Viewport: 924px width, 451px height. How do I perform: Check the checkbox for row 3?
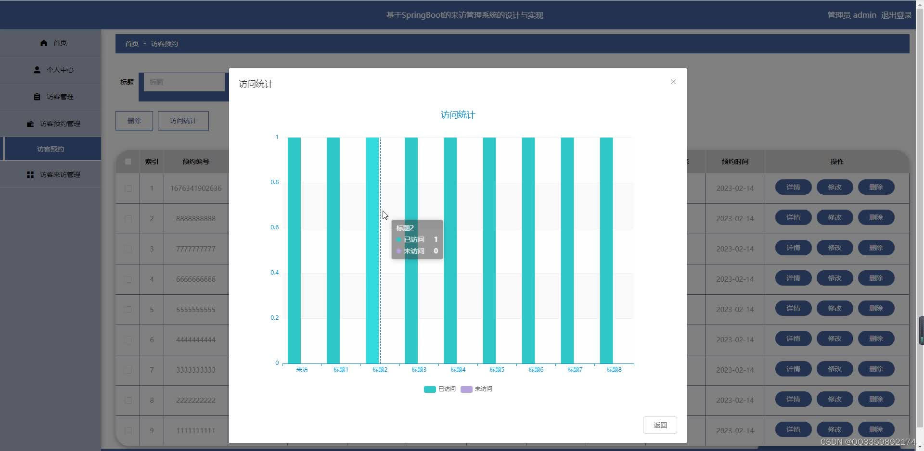coord(128,249)
